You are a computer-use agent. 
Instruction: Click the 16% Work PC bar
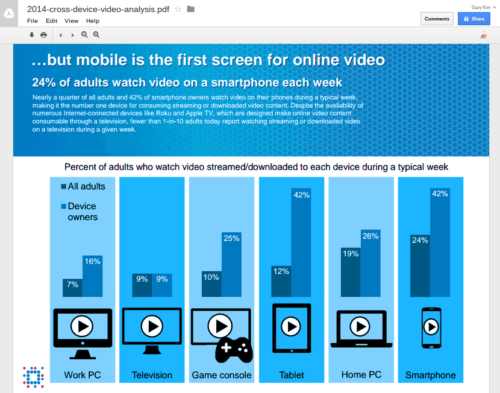point(93,276)
